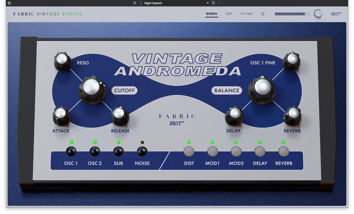Click the FABRIC VINTAGE SYNTHS title
The height and width of the screenshot is (214, 354).
tap(48, 14)
